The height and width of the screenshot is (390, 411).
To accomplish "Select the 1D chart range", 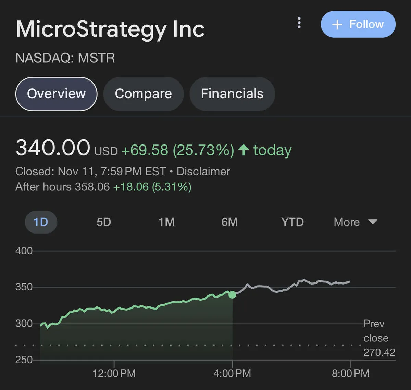I will coord(41,222).
